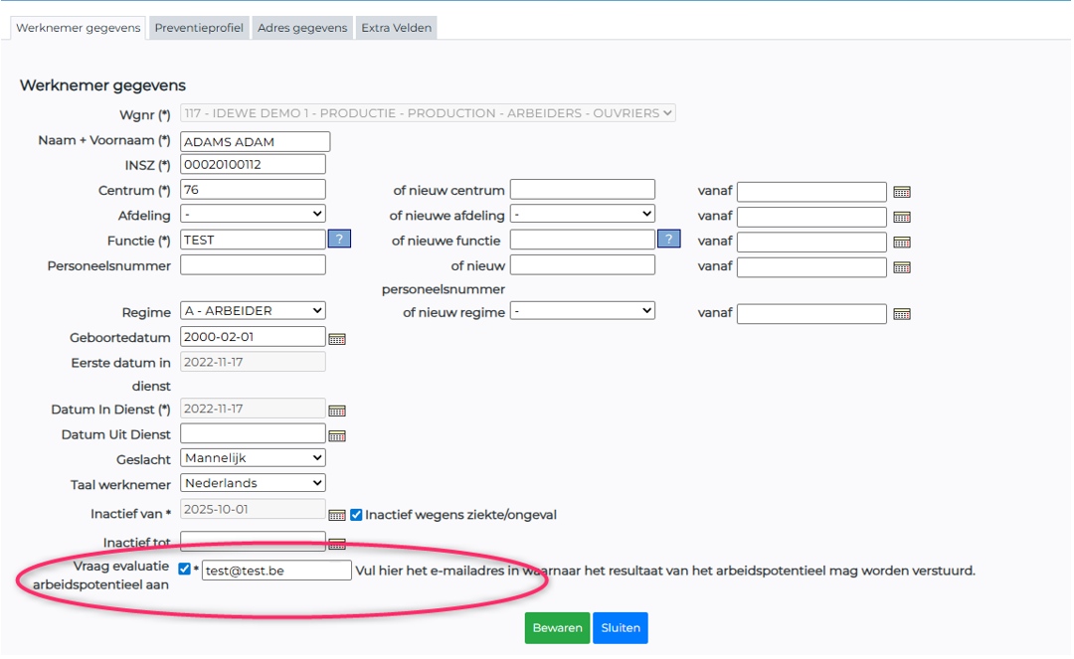Open calendar next to Geboortedatum field
1074x659 pixels.
(x=337, y=339)
